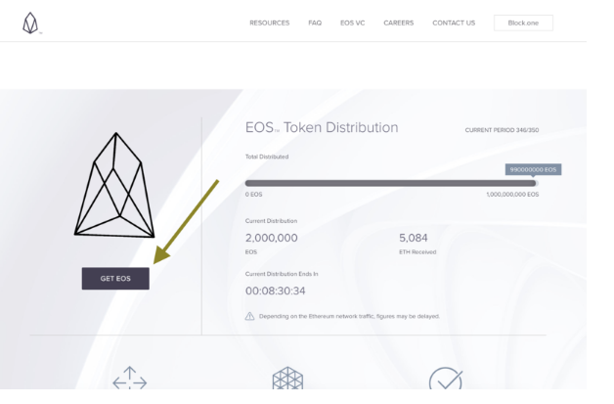The width and height of the screenshot is (614, 404).
Task: Click the GET EOS button
Action: point(115,279)
